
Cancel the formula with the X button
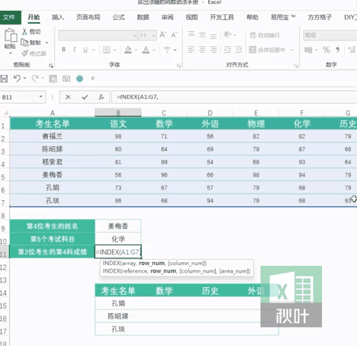point(68,97)
